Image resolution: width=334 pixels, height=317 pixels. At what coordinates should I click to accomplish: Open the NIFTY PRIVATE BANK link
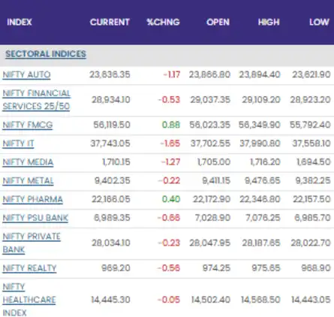(x=32, y=243)
